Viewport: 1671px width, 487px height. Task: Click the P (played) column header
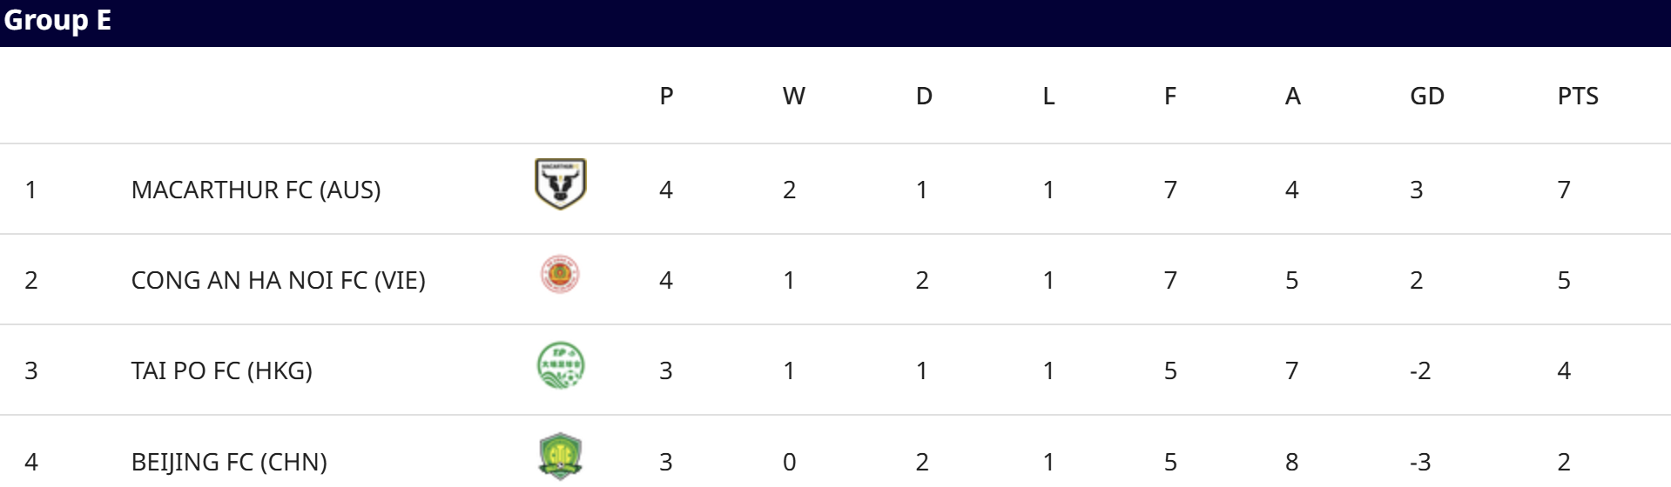[x=666, y=96]
